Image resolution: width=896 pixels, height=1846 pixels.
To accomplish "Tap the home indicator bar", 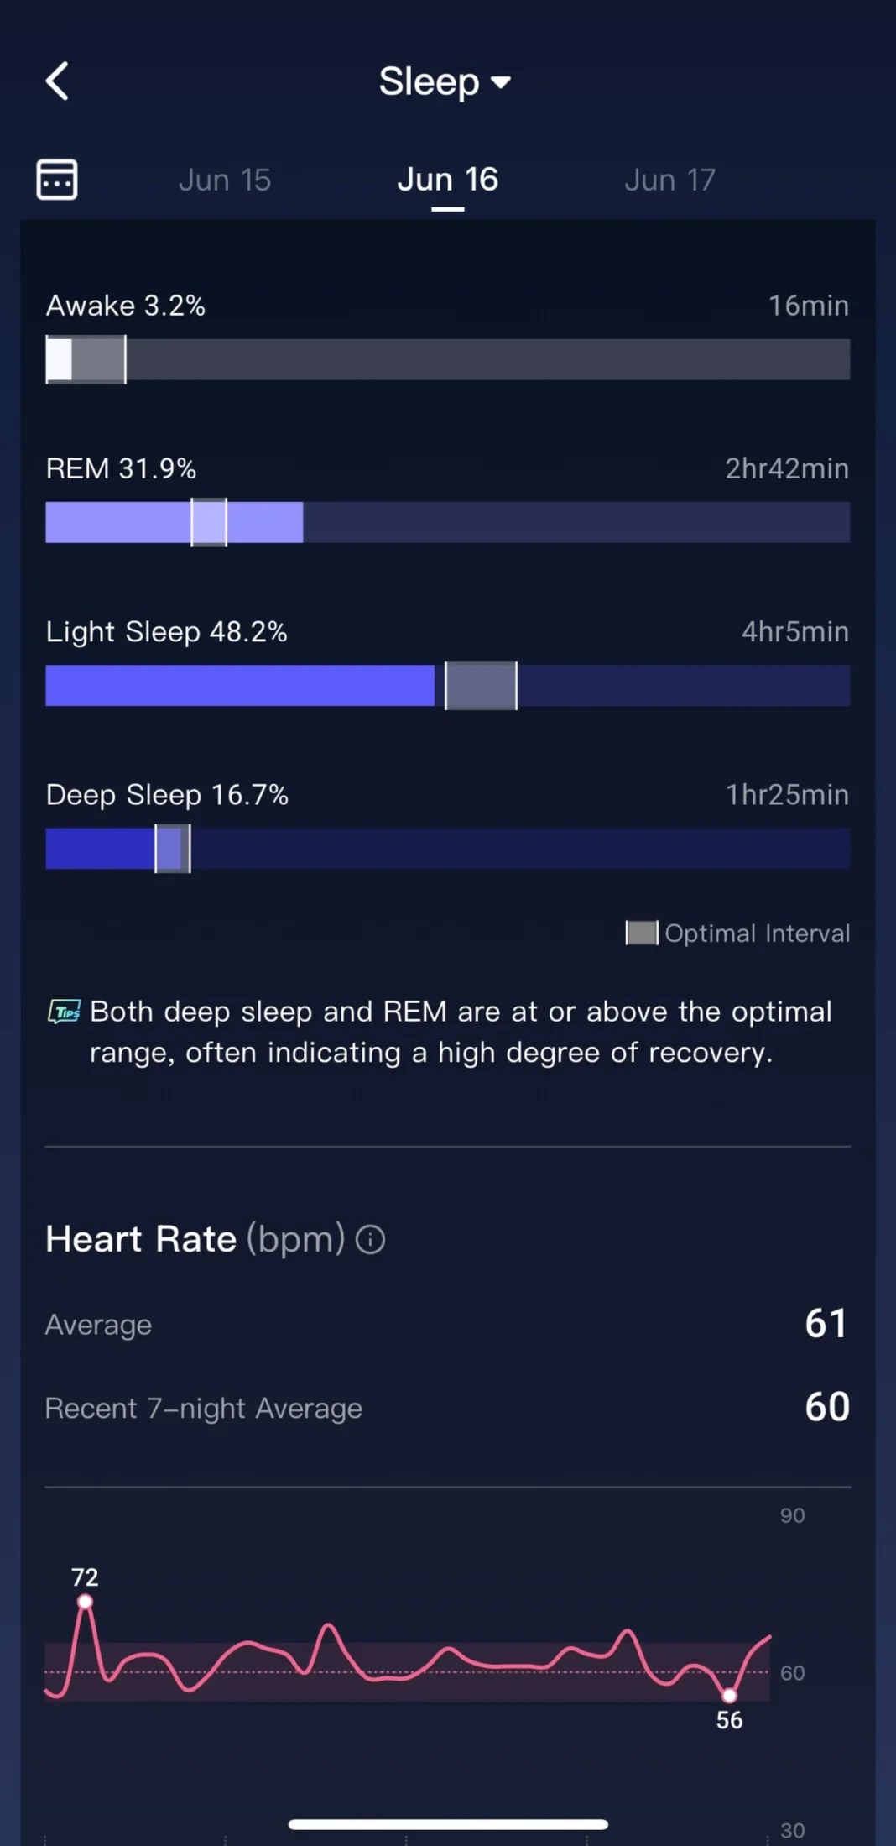I will tap(447, 1823).
